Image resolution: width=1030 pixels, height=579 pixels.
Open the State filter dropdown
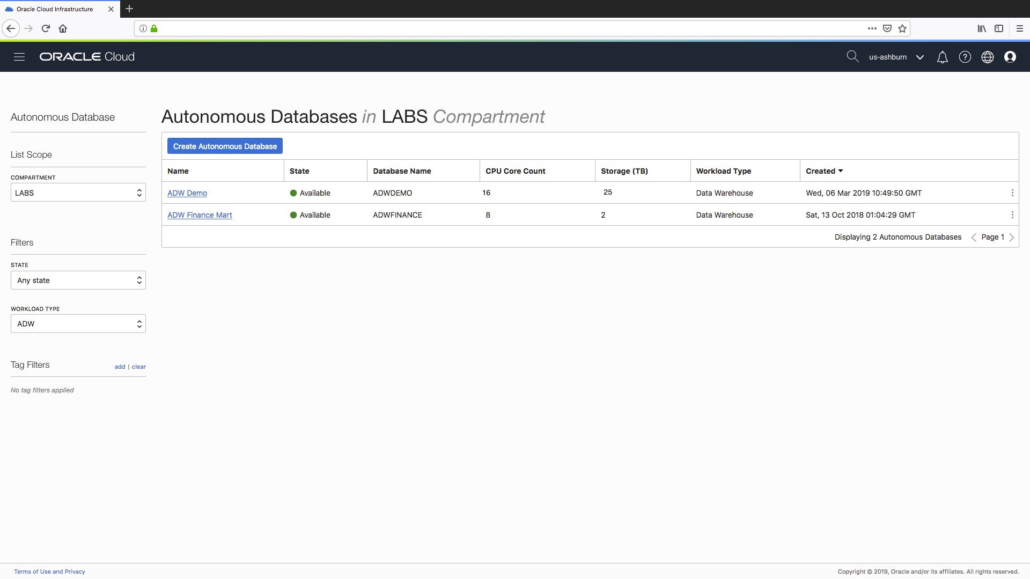coord(78,280)
